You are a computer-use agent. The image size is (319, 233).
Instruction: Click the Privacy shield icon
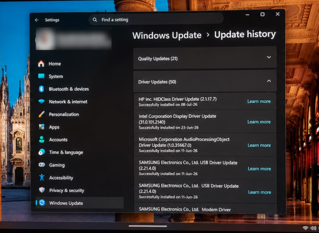[x=42, y=190]
